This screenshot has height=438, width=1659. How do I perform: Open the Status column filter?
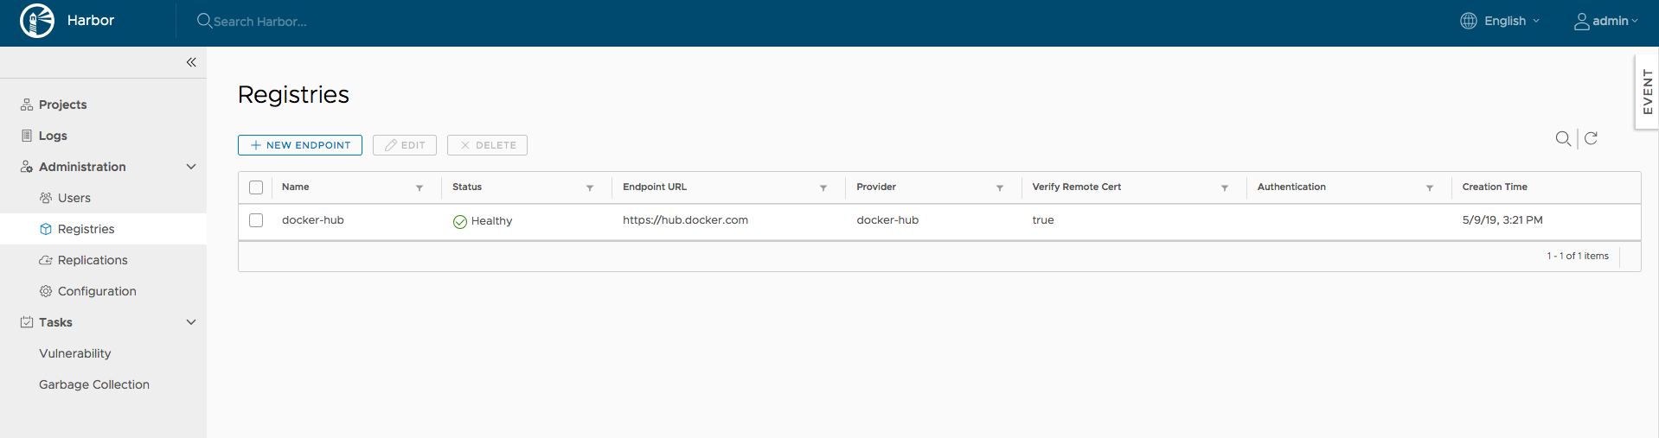click(590, 187)
